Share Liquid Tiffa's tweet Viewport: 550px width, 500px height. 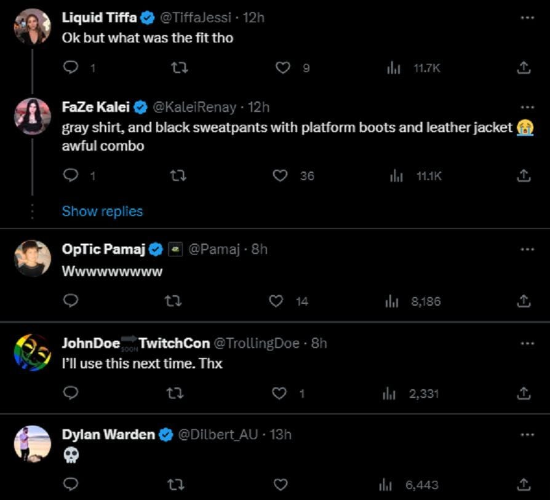523,68
